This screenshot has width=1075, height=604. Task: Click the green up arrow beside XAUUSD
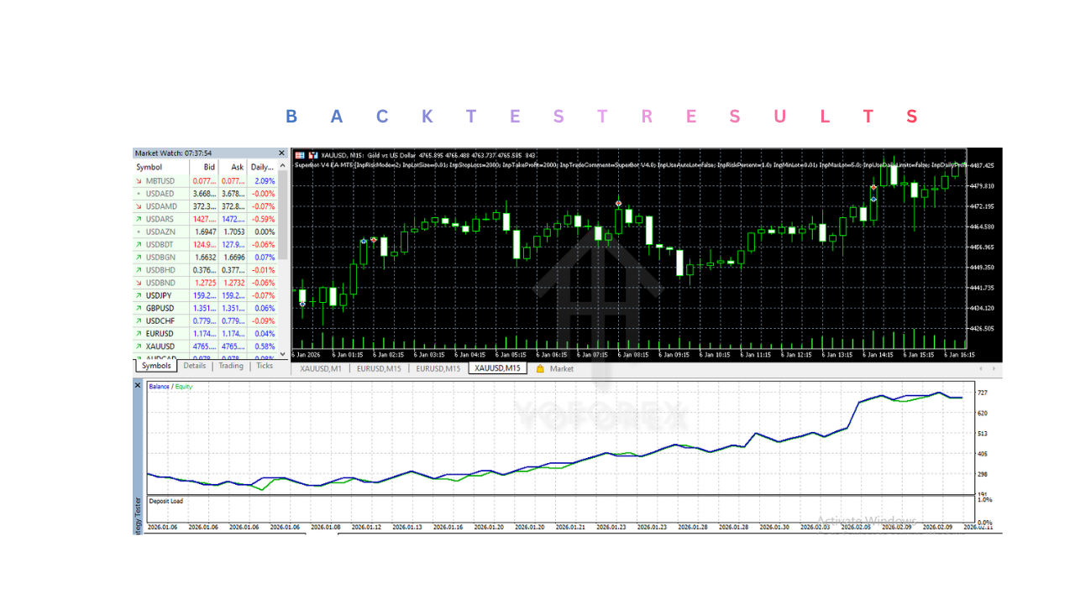pyautogui.click(x=139, y=346)
